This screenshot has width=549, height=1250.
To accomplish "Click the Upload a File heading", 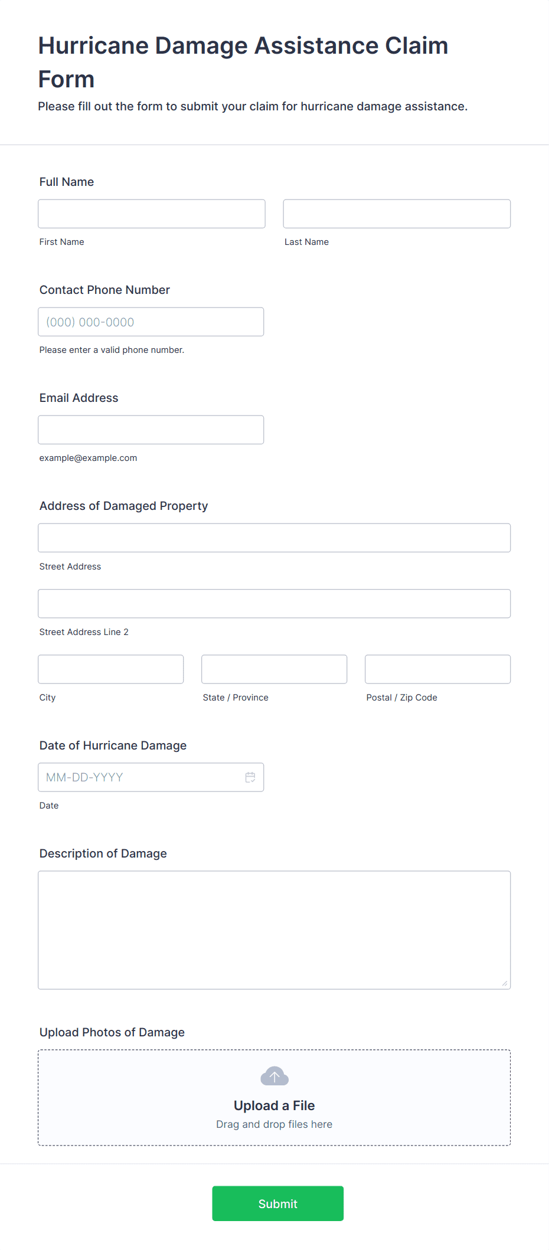I will [274, 1105].
